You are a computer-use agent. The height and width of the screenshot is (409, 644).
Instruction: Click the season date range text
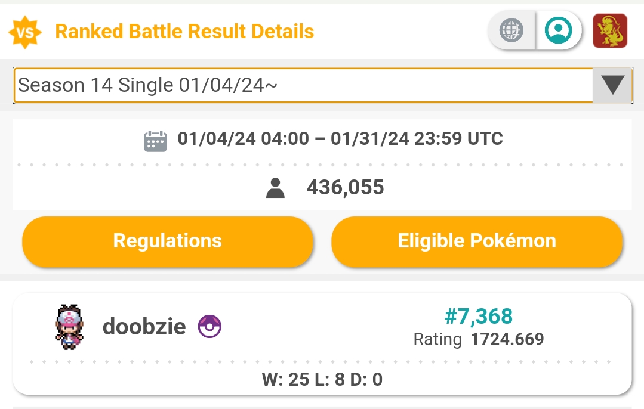pos(340,139)
